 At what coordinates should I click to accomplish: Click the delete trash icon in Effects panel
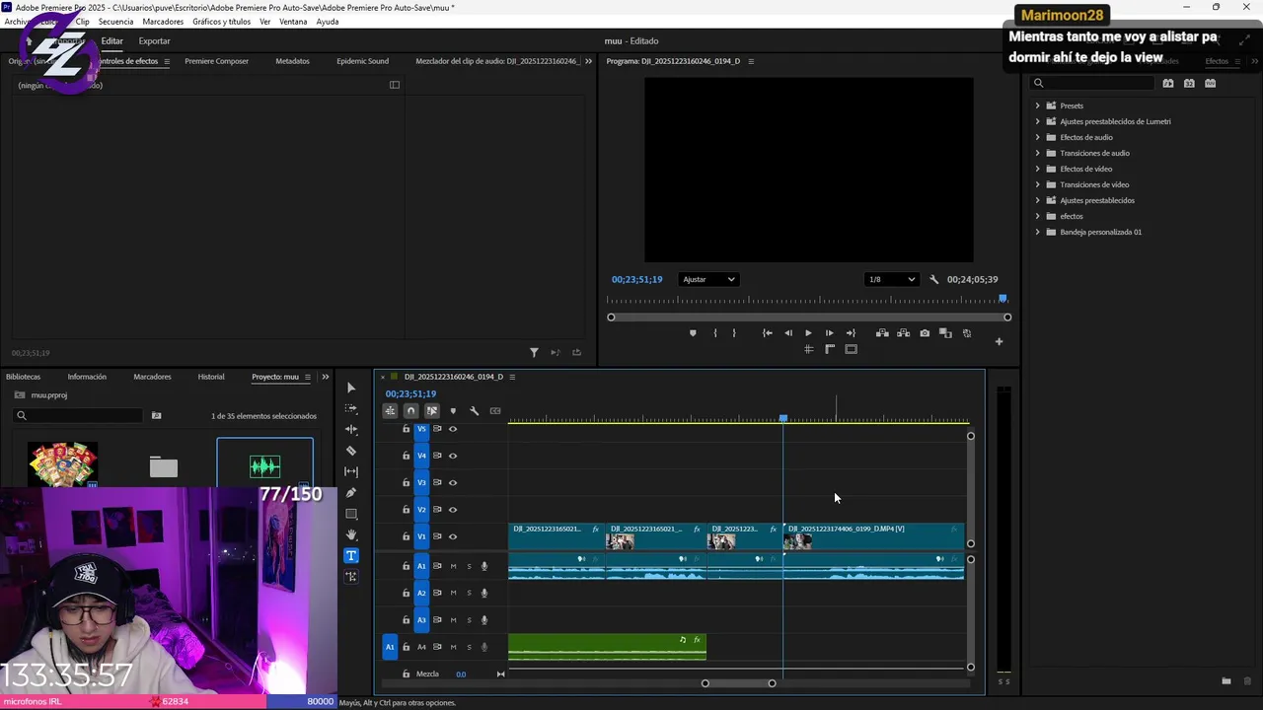[x=1247, y=681]
